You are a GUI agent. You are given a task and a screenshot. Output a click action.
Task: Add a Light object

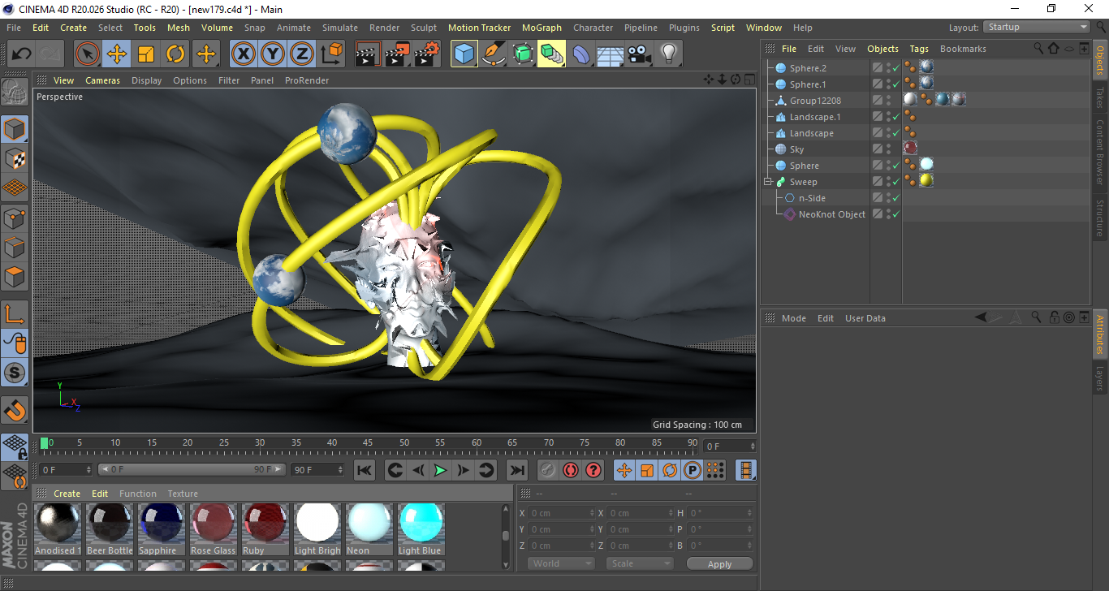pos(668,54)
